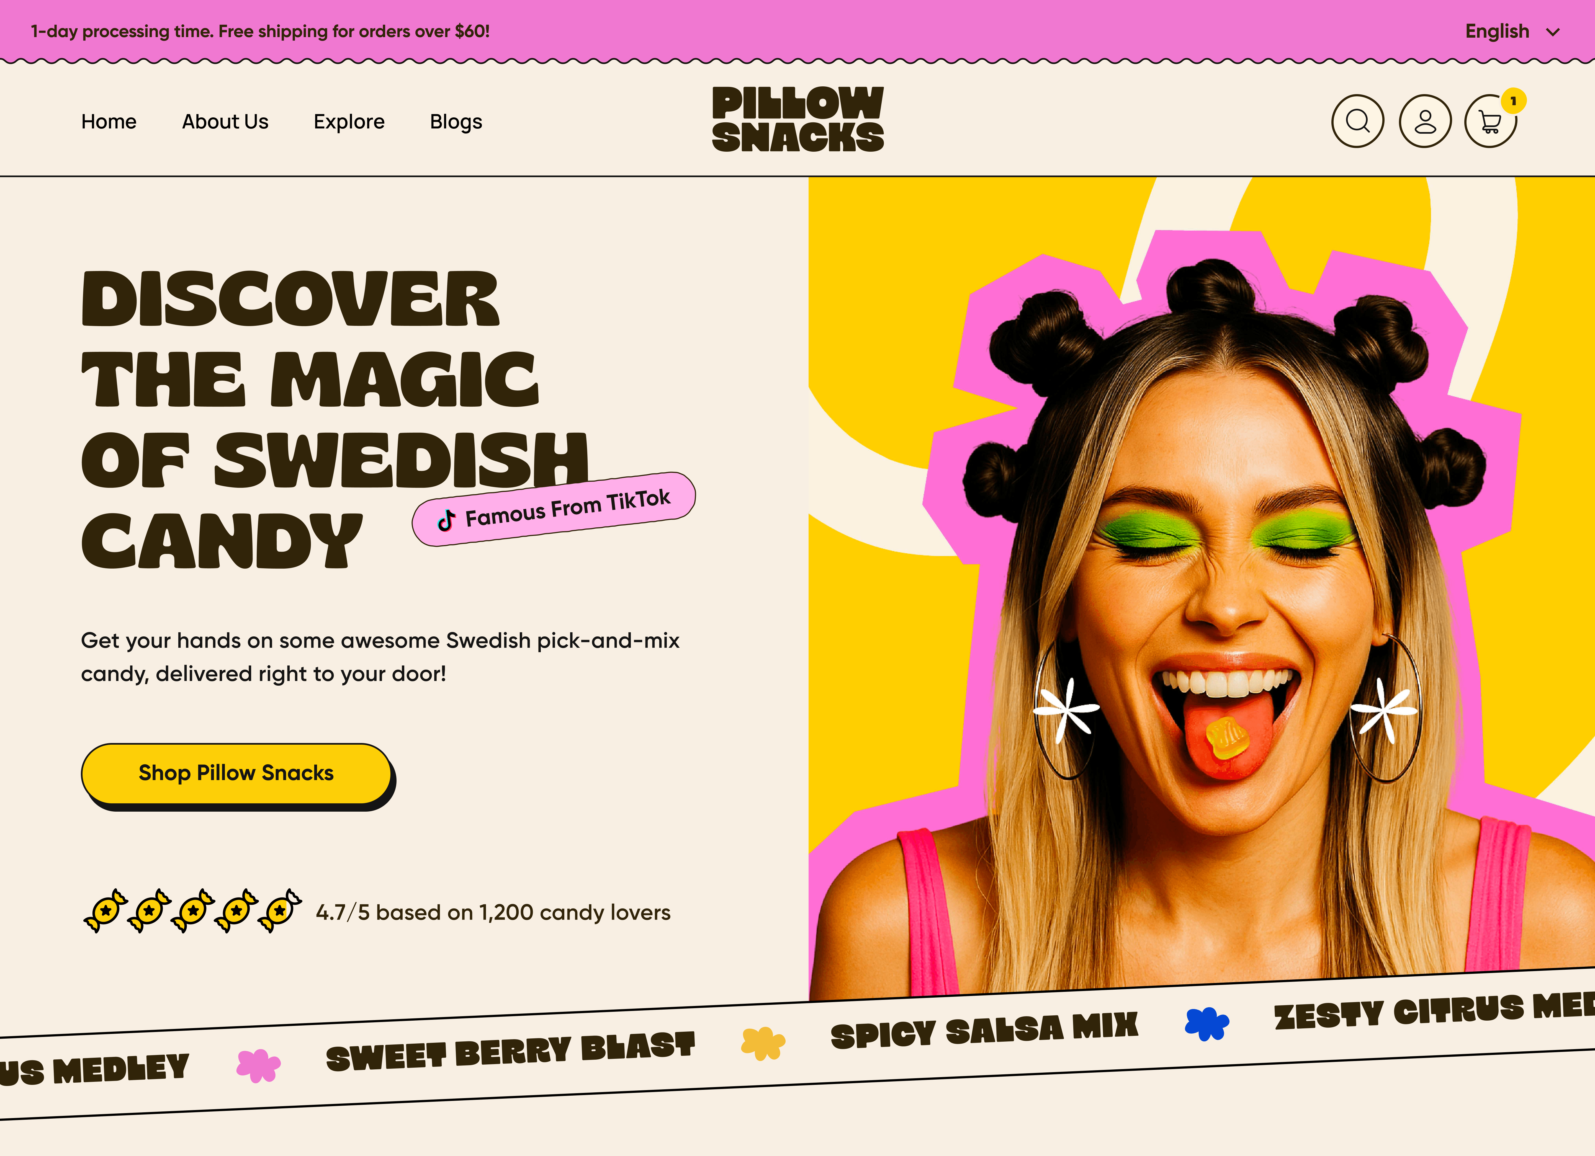The height and width of the screenshot is (1156, 1595).
Task: Open the shopping cart icon
Action: pos(1490,122)
